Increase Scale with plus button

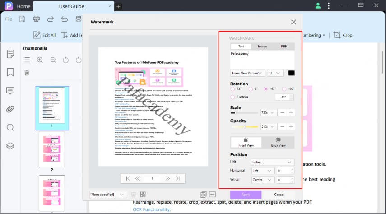point(291,112)
